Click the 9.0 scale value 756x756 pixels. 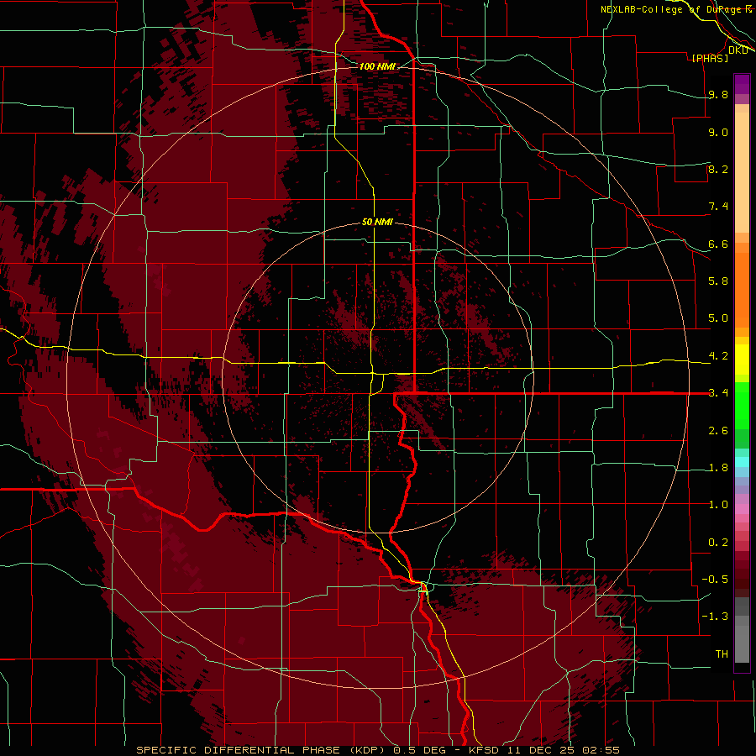coord(718,132)
